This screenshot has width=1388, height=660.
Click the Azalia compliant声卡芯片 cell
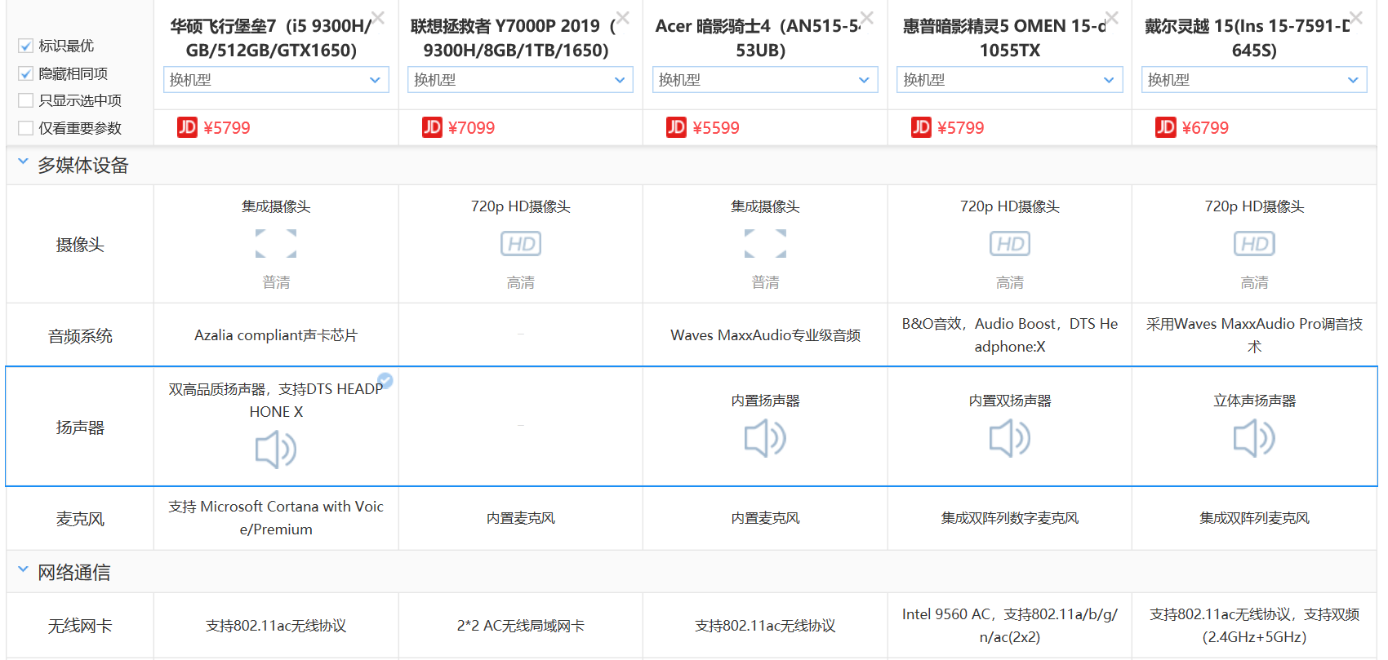click(x=276, y=335)
